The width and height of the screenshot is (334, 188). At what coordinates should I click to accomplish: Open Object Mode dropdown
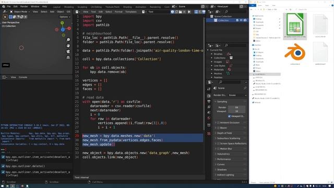pos(20,11)
